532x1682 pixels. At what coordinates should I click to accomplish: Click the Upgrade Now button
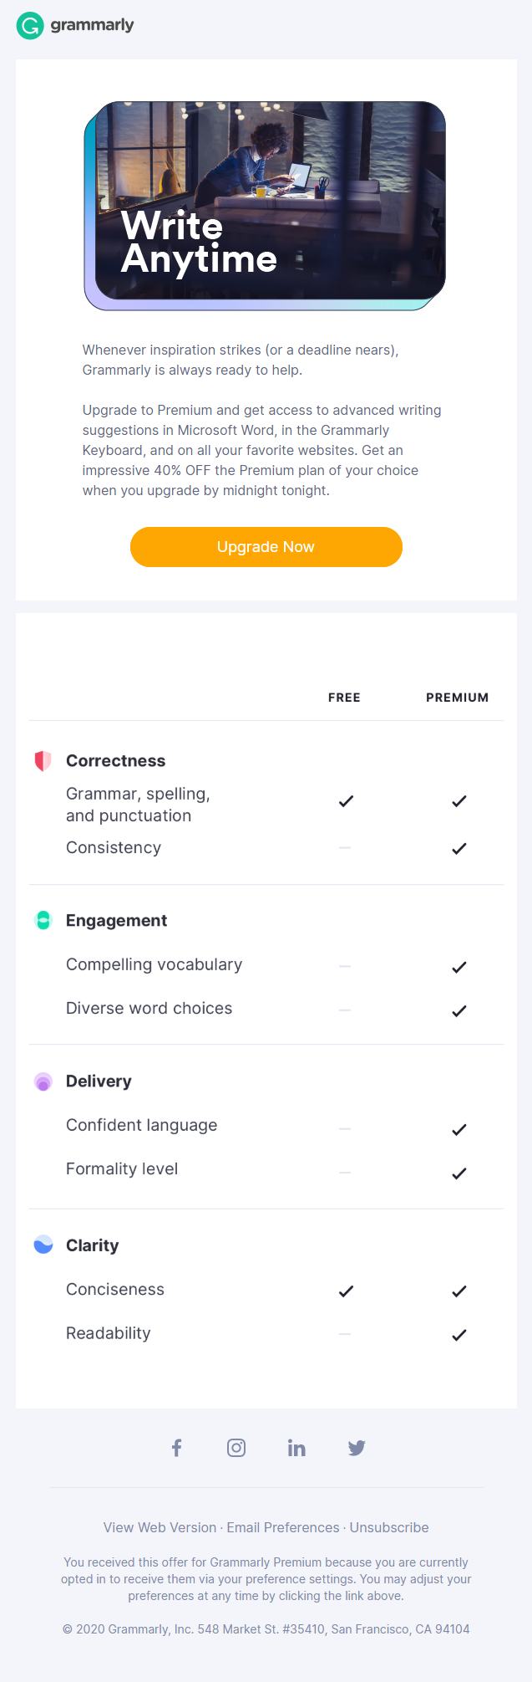tap(266, 546)
